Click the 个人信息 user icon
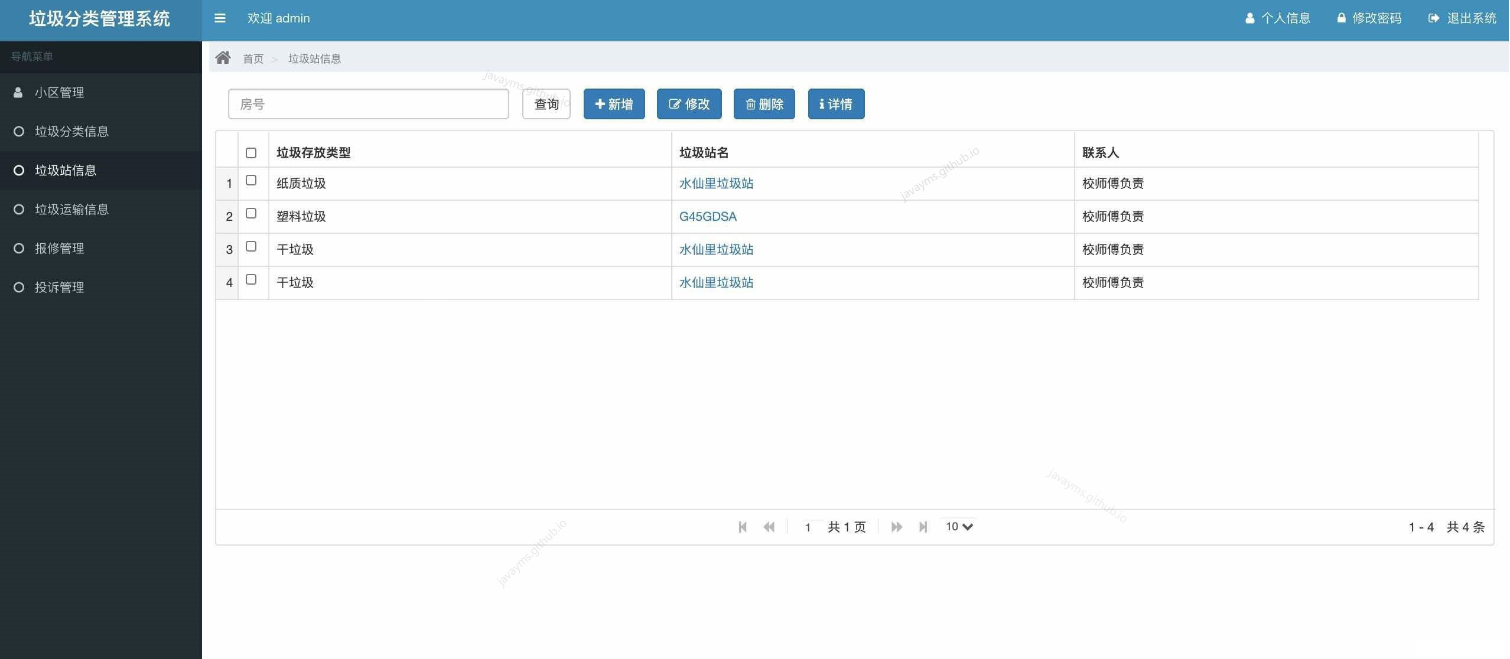 [x=1249, y=18]
